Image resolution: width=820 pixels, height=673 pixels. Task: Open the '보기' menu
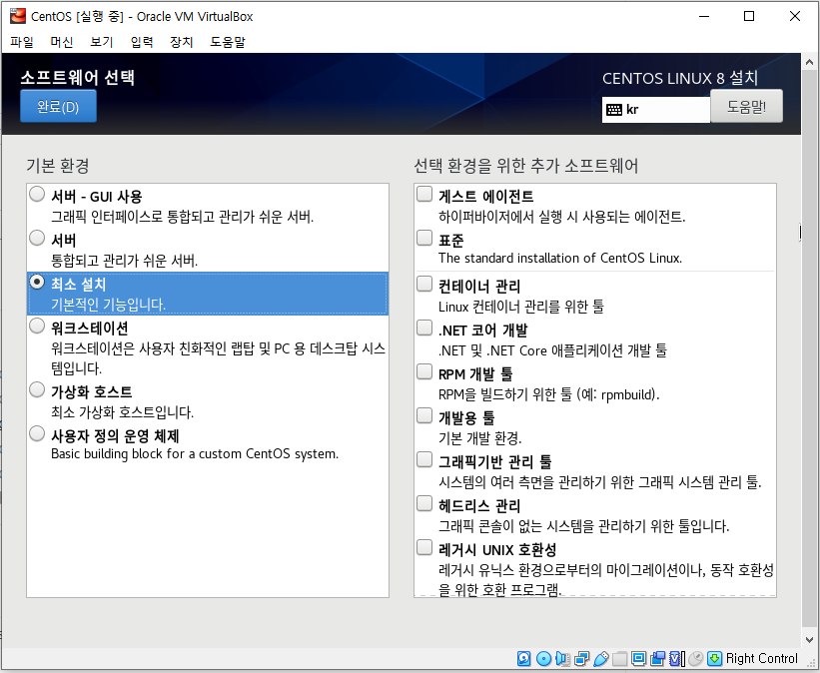click(x=102, y=42)
